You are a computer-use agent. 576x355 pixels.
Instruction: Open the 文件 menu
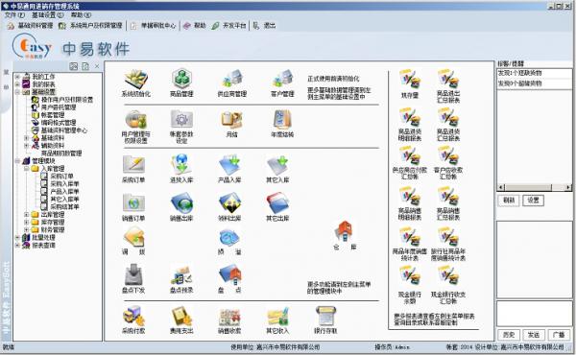click(x=14, y=15)
